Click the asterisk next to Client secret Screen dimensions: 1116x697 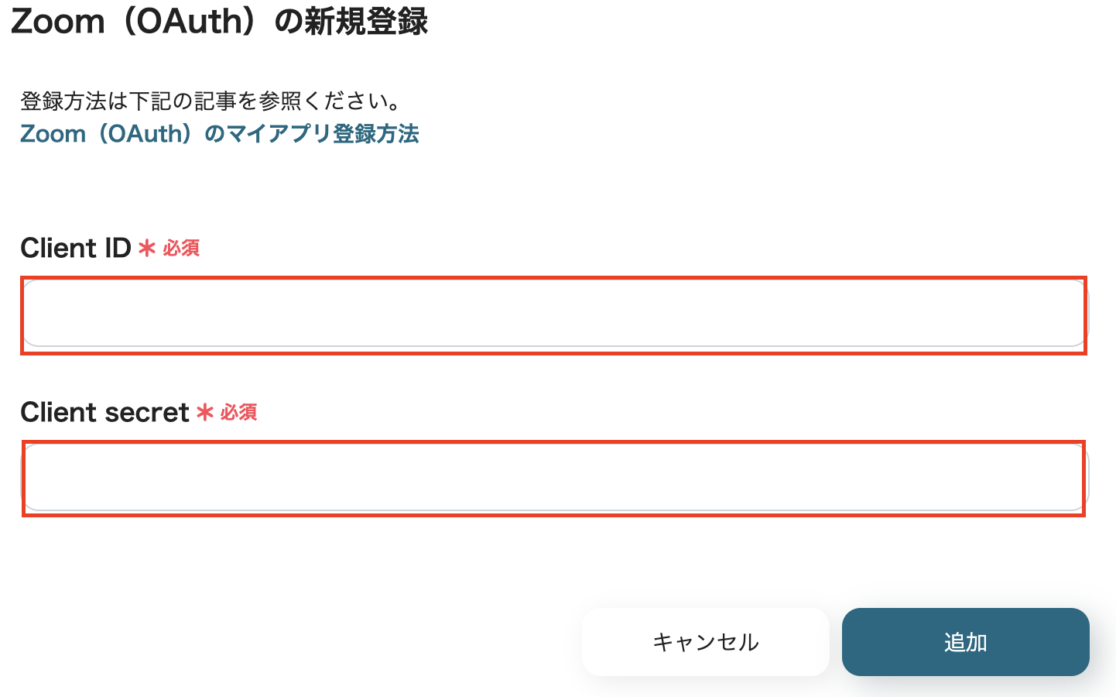click(206, 410)
